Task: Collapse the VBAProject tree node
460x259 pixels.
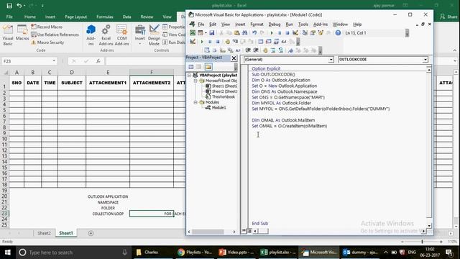Action: point(189,75)
